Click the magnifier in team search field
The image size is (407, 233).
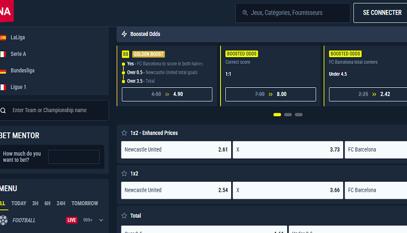[x=3, y=110]
